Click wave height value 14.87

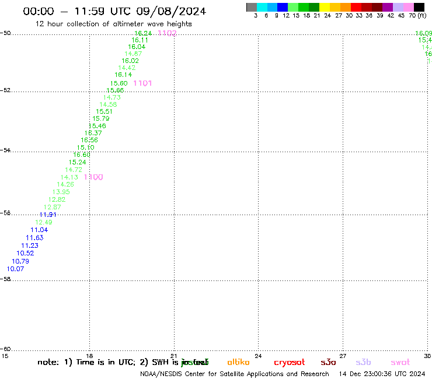click(x=133, y=54)
